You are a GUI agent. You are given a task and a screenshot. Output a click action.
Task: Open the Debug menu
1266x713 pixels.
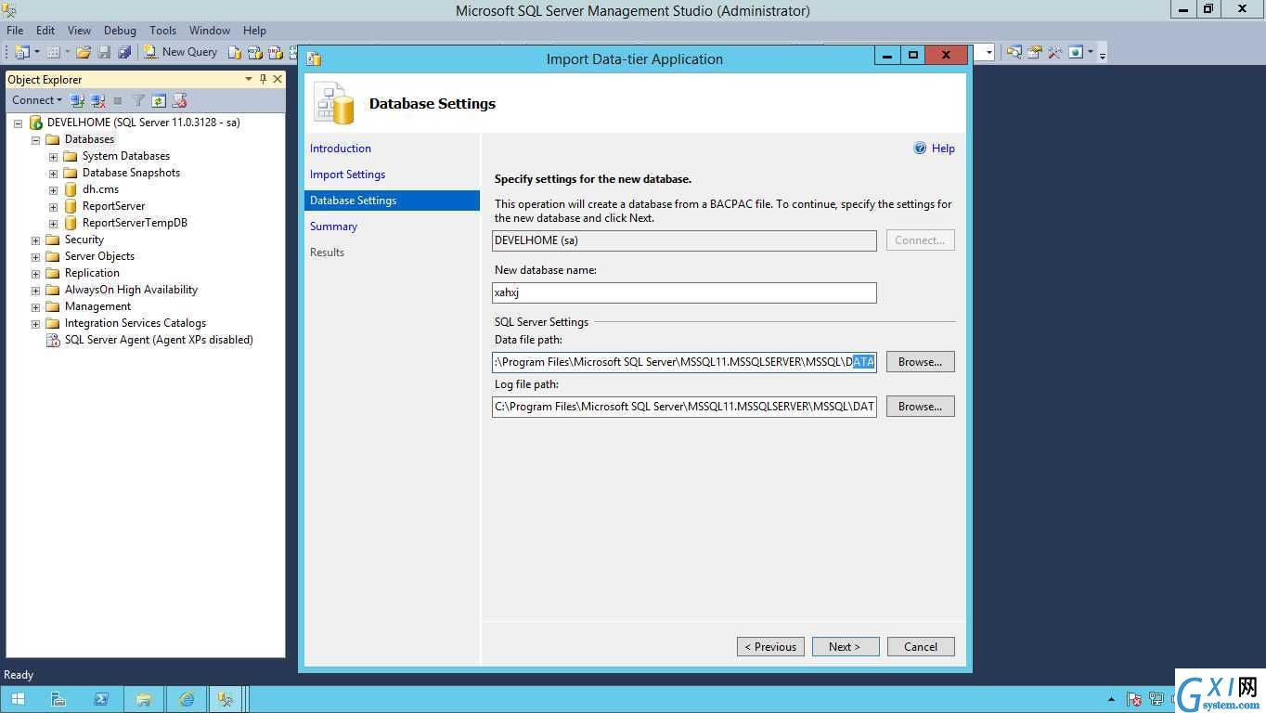(x=120, y=31)
